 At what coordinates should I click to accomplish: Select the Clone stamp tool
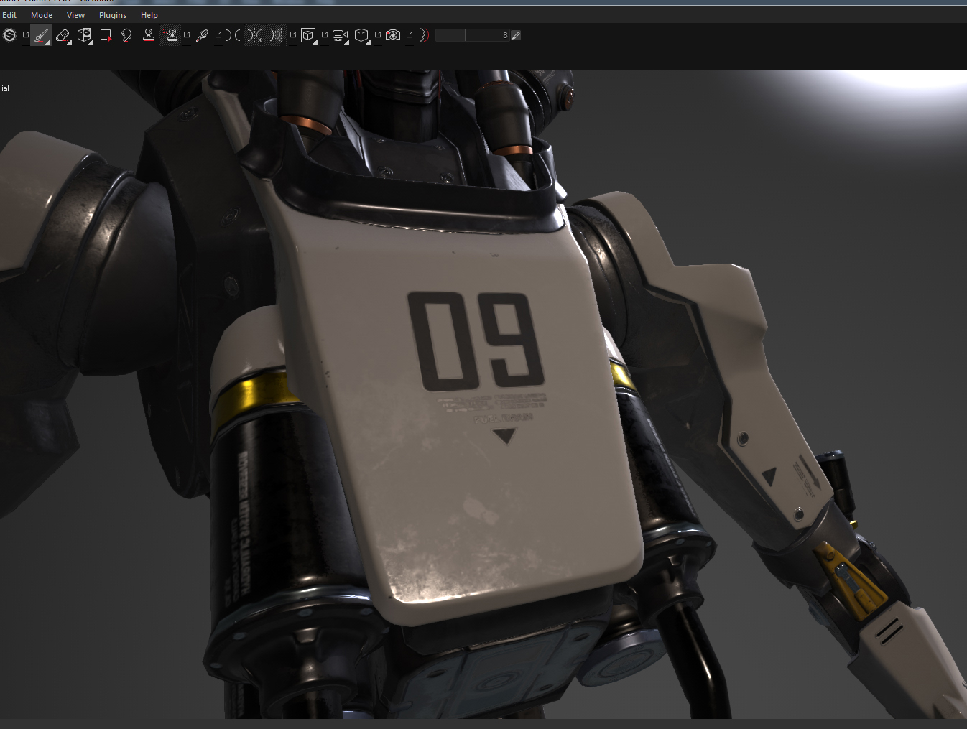149,35
